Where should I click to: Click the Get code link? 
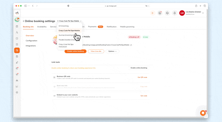pos(144,96)
